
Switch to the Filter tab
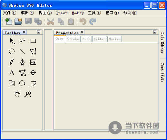pyautogui.click(x=99, y=39)
